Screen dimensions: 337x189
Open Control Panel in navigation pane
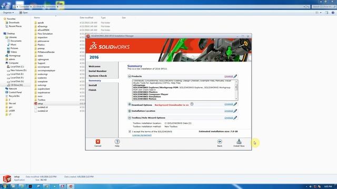pos(15,92)
